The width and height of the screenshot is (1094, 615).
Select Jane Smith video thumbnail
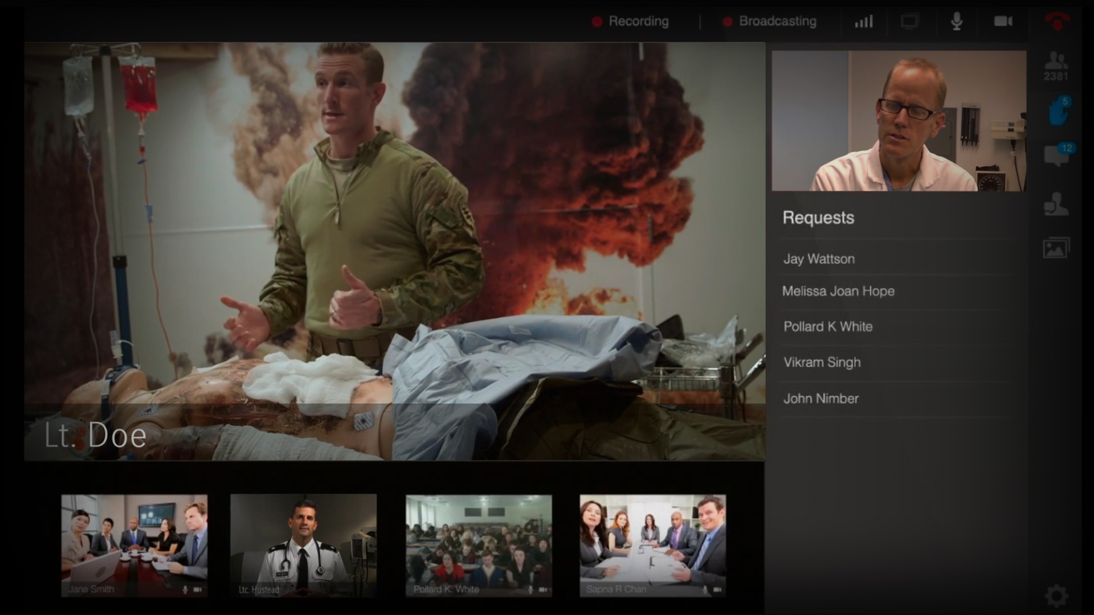click(134, 545)
